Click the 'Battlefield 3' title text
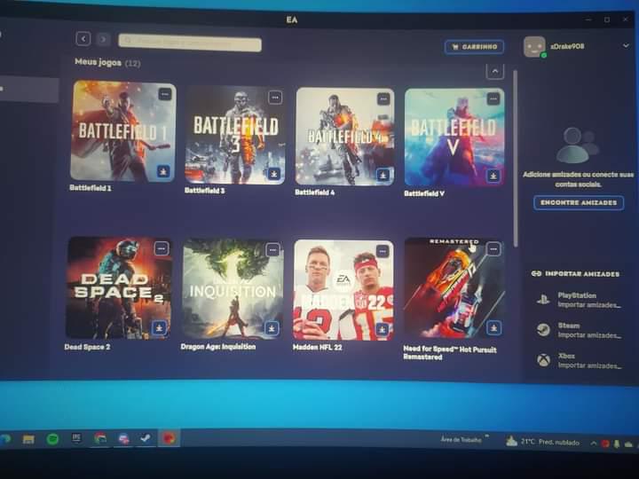Viewport: 639px width, 479px height. (204, 190)
